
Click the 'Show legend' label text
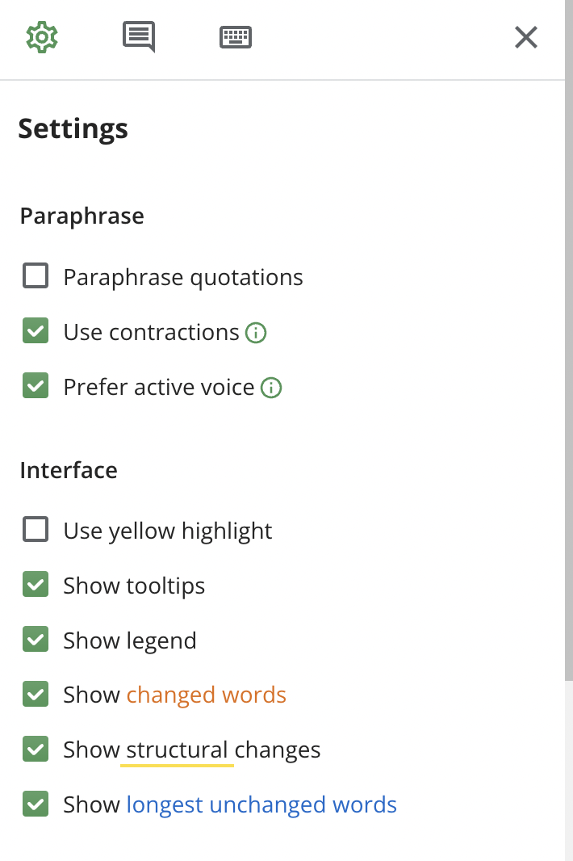(x=129, y=640)
